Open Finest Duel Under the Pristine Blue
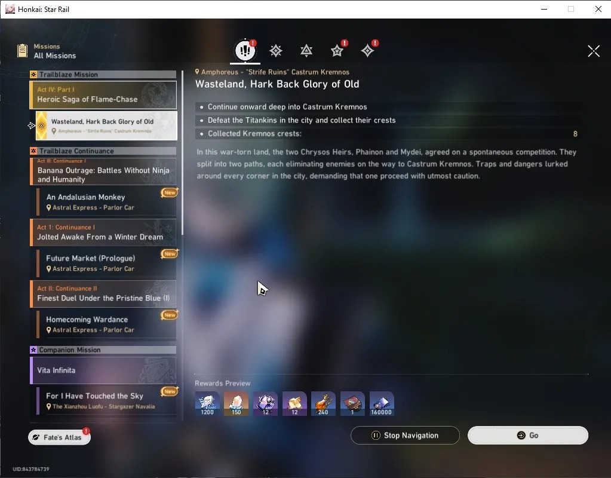 pos(103,293)
